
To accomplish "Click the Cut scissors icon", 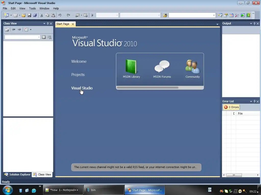I will click(42, 15).
